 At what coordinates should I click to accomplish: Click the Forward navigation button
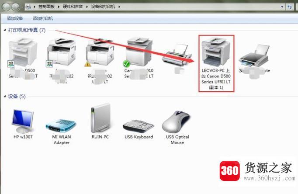(x=15, y=7)
